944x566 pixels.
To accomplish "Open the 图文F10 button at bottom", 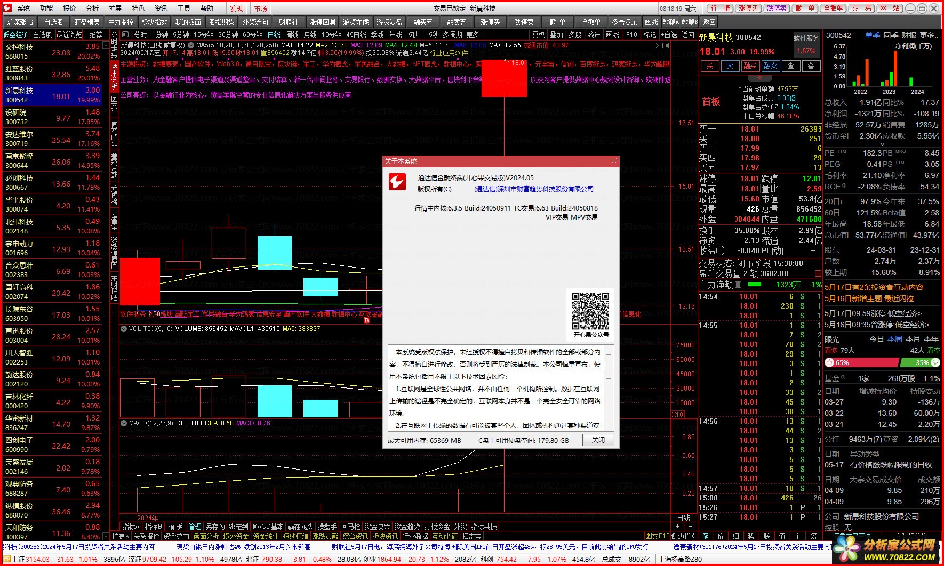I will coord(658,536).
